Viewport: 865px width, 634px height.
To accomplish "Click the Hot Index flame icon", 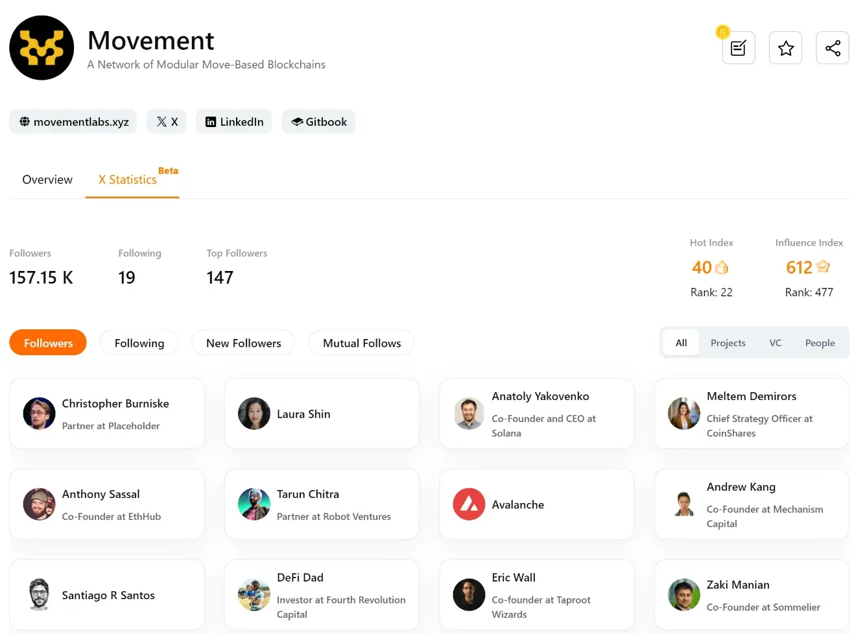I will pyautogui.click(x=721, y=267).
